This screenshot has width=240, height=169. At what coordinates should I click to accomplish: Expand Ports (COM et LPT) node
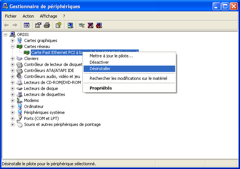13,118
